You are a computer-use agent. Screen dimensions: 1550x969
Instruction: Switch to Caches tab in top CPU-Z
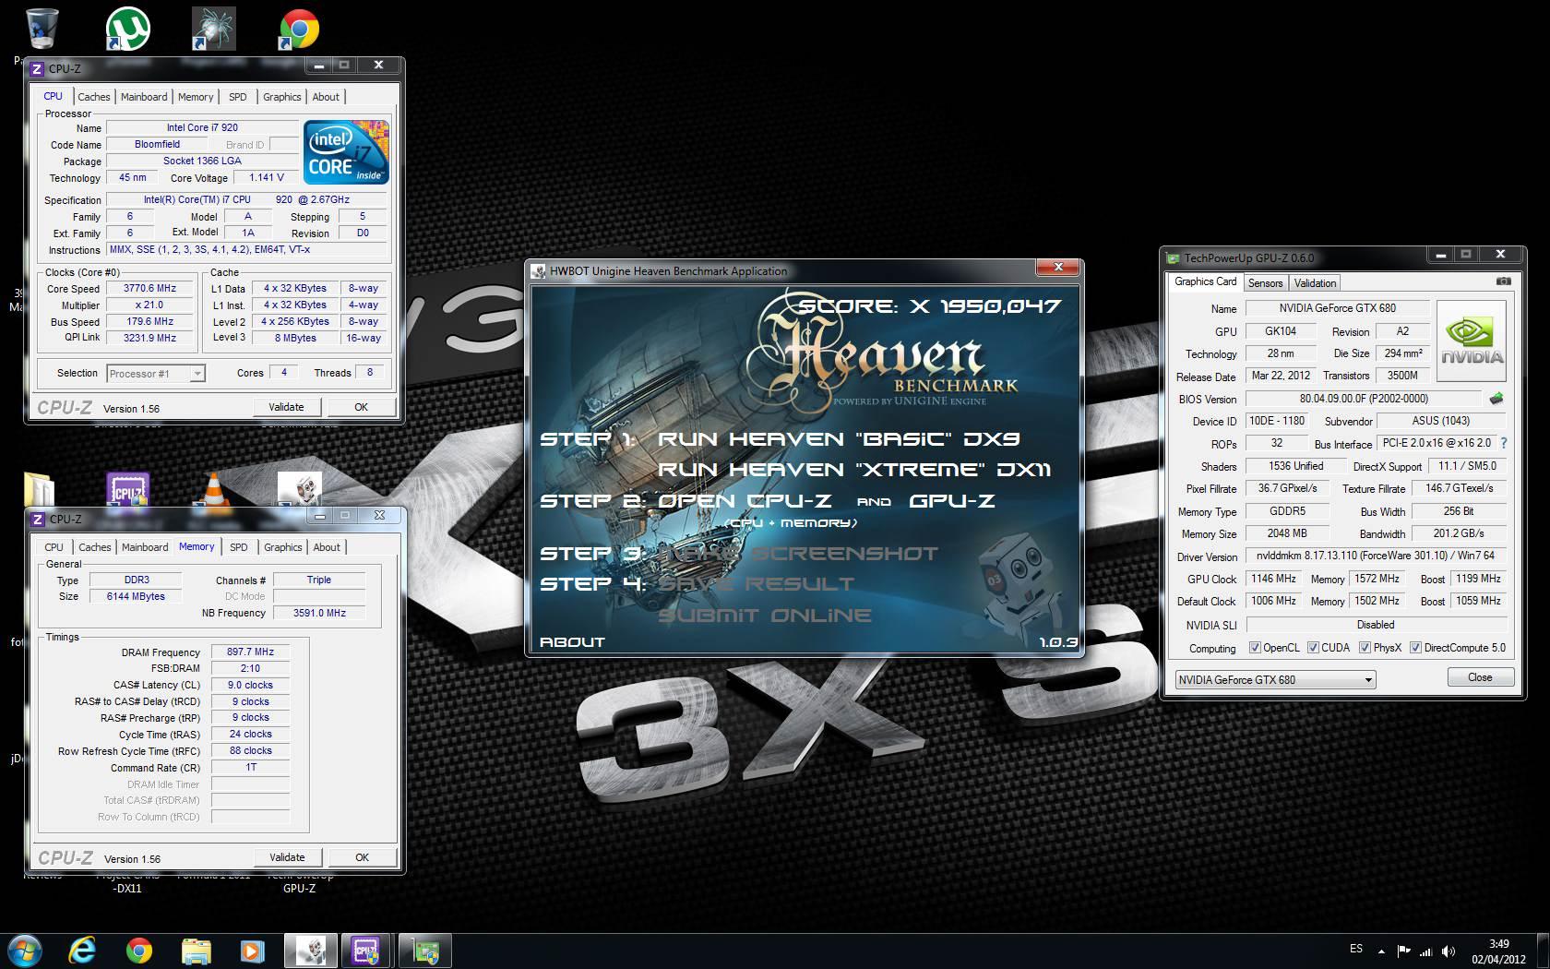coord(94,97)
